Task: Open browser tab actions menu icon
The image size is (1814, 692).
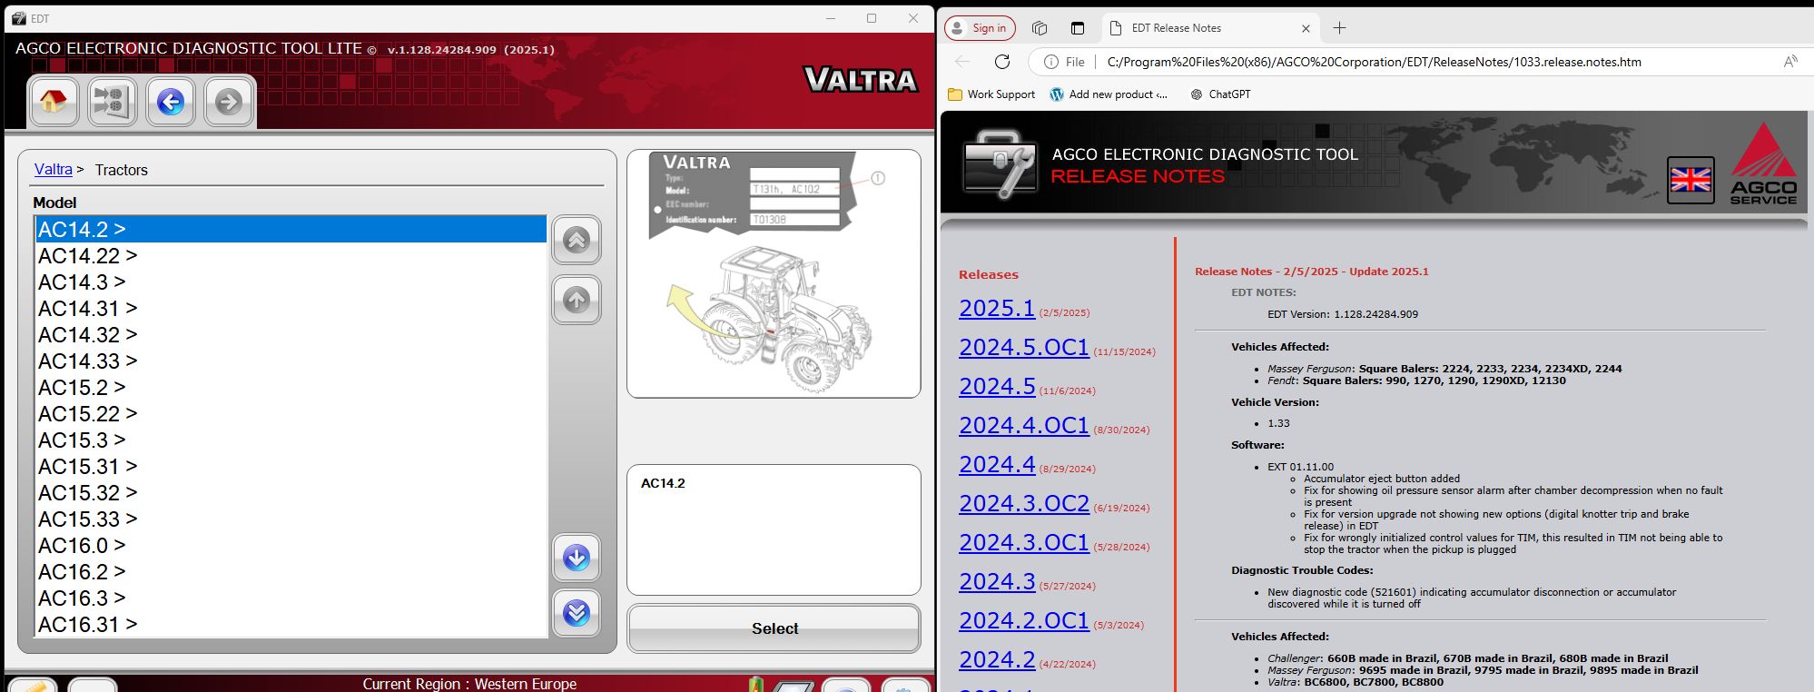Action: pyautogui.click(x=1078, y=28)
